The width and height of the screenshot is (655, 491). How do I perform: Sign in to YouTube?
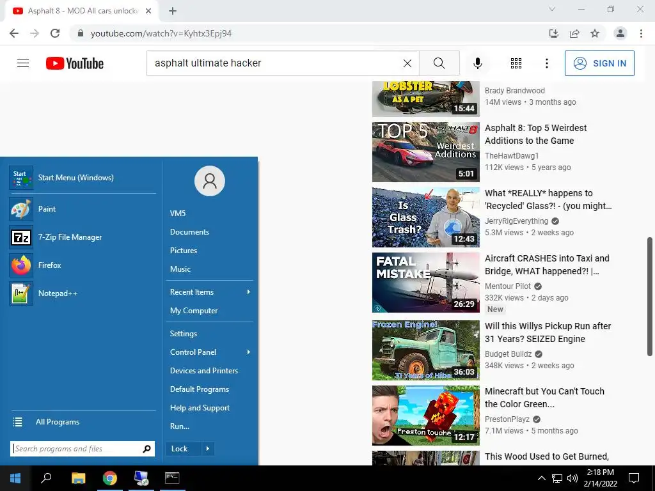599,63
